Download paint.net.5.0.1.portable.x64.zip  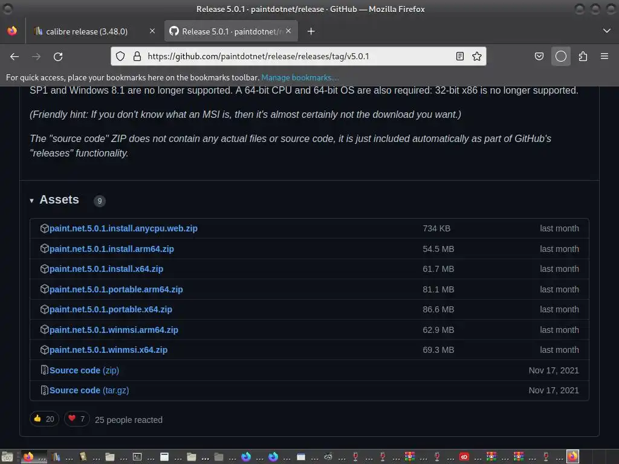[111, 309]
